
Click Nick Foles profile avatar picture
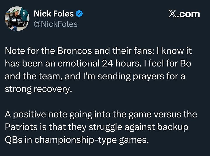pos(17,18)
